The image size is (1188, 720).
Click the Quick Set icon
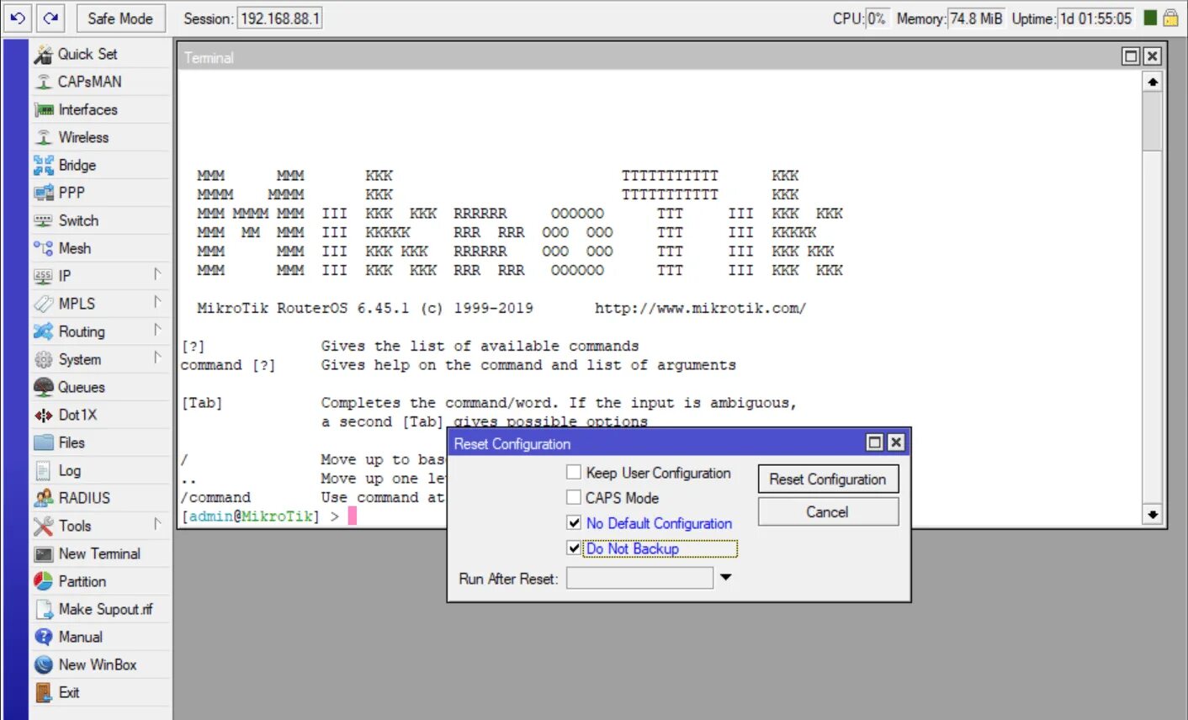tap(44, 55)
